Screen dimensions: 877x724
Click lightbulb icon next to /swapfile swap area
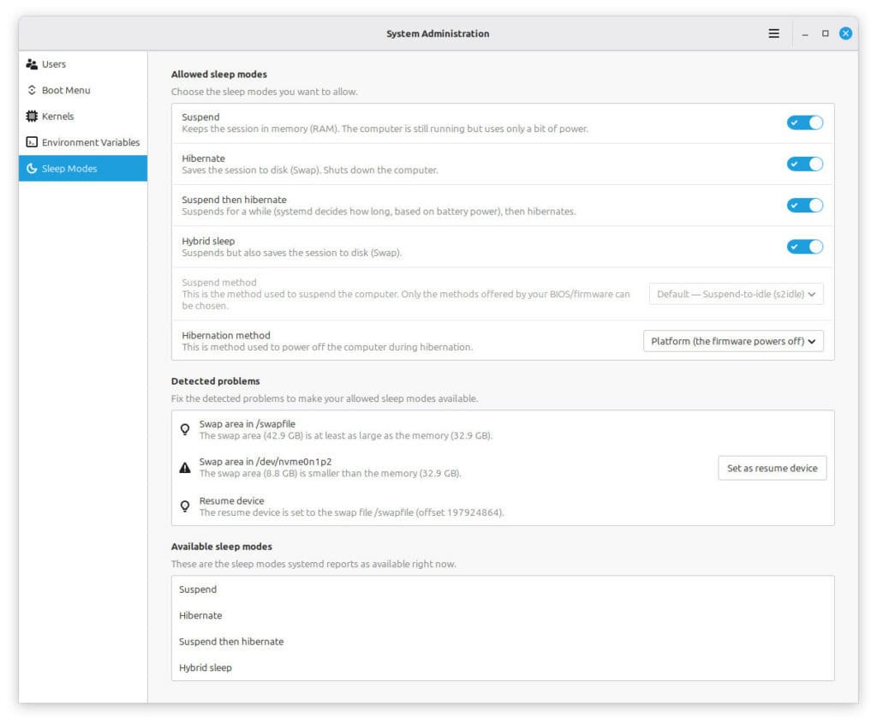point(185,430)
